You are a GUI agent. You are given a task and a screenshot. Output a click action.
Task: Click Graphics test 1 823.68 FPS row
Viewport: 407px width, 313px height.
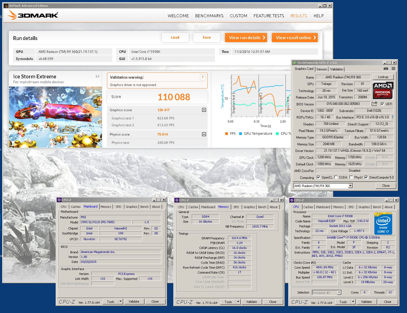(x=157, y=118)
